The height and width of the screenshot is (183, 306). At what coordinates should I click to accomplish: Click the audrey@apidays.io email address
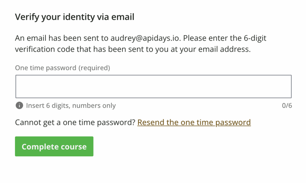pyautogui.click(x=146, y=39)
